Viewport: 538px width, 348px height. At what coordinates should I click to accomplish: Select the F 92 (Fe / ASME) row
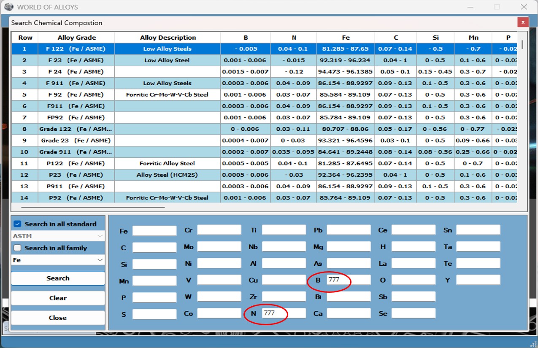coord(265,94)
